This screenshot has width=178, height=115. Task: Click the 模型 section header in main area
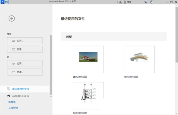point(114,37)
